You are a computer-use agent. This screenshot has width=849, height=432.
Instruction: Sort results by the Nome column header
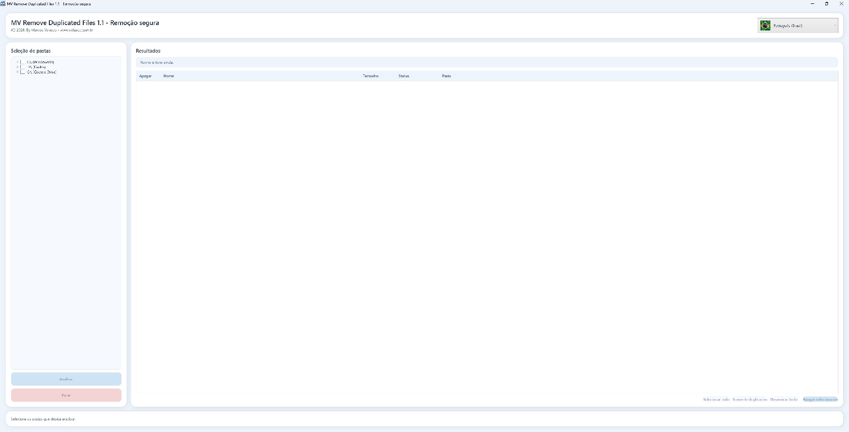169,76
